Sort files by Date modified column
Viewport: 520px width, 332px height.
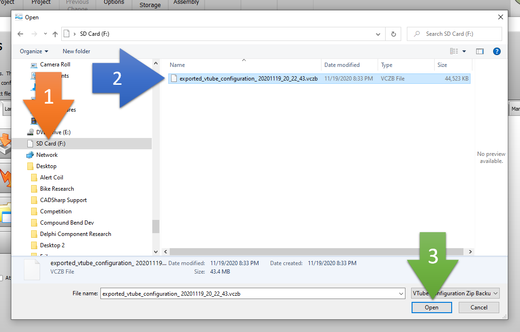[342, 65]
